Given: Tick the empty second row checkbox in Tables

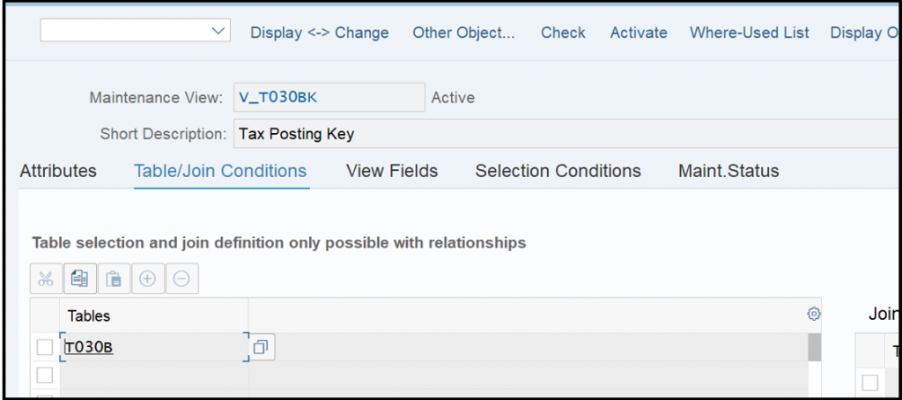Looking at the screenshot, I should [45, 375].
